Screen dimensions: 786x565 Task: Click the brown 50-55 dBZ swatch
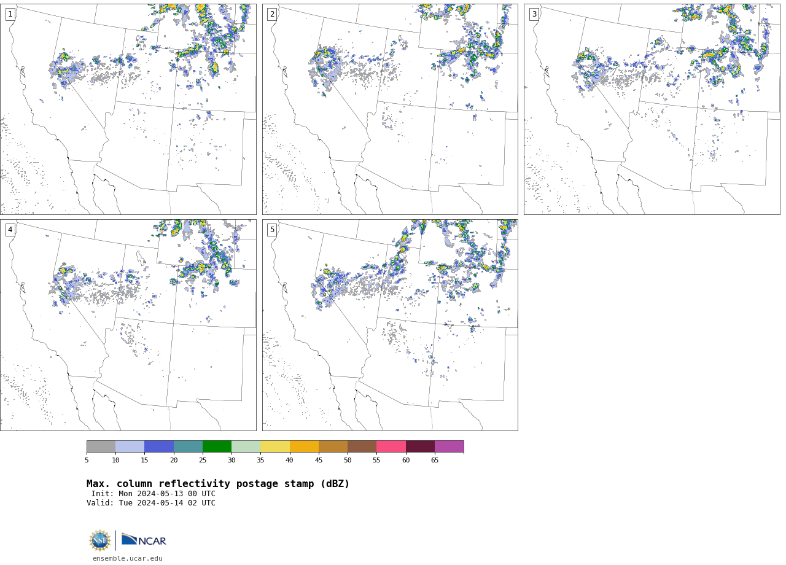coord(362,446)
